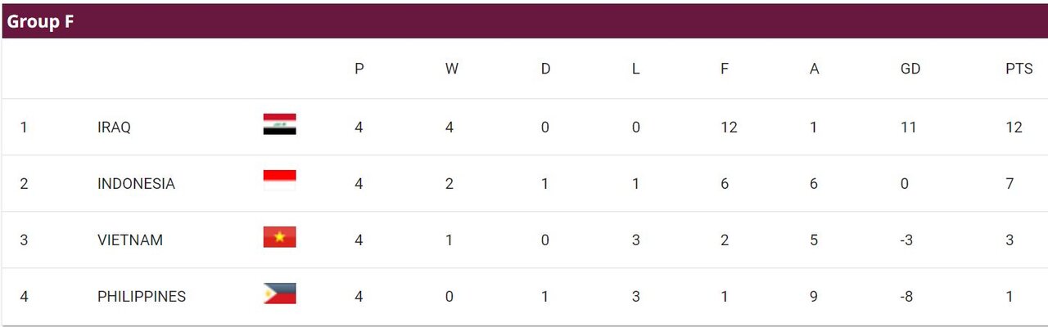Click the Philippines flag icon
The width and height of the screenshot is (1048, 327).
click(279, 293)
